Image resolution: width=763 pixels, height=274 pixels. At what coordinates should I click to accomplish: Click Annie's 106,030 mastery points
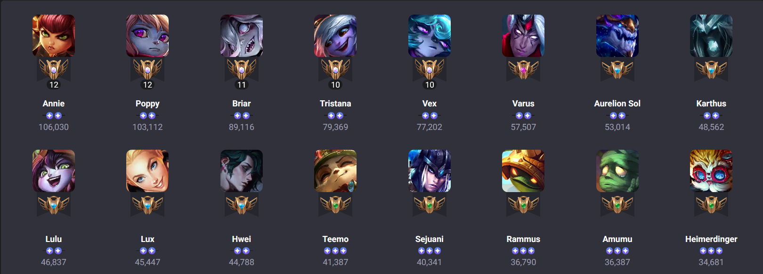(x=54, y=127)
